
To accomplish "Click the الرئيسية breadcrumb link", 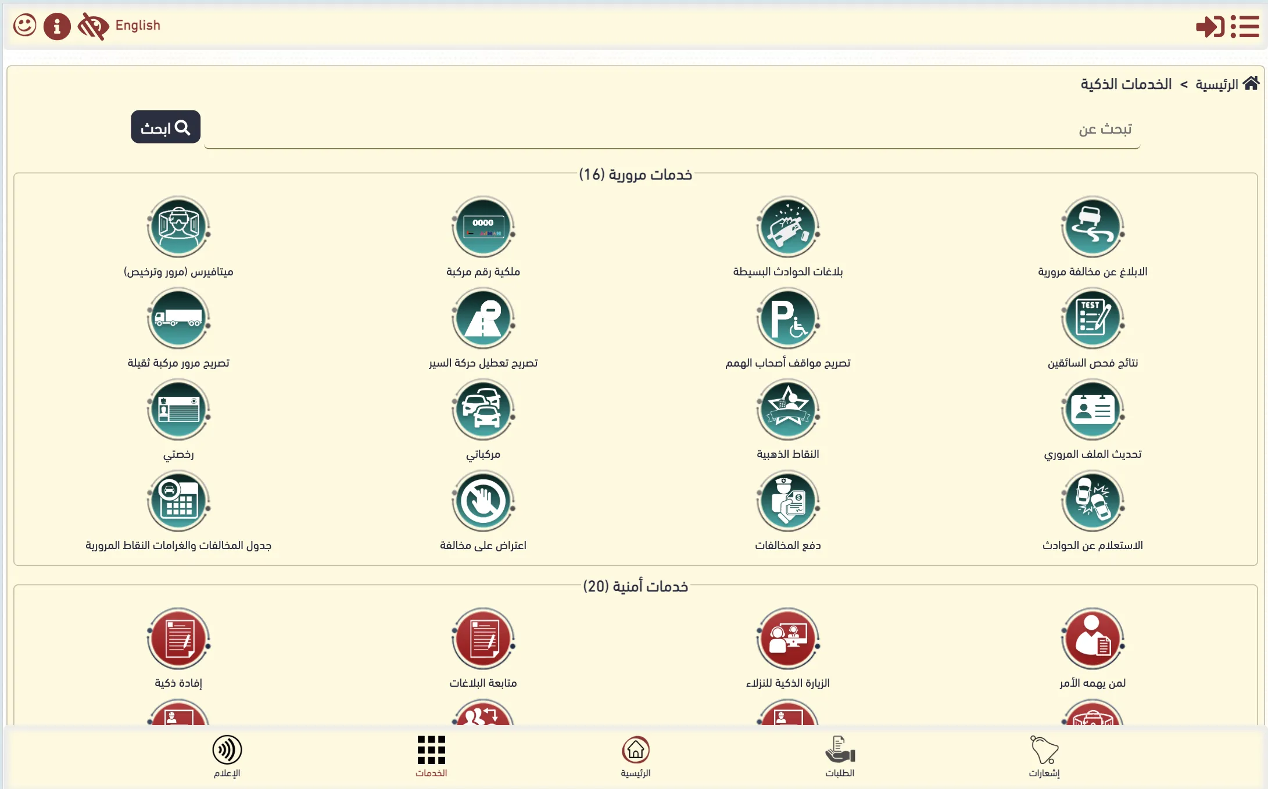I will point(1217,85).
